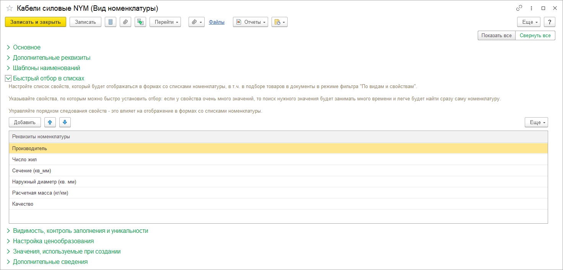The width and height of the screenshot is (563, 270).
Task: Click the Записать и закрыть button
Action: point(36,22)
